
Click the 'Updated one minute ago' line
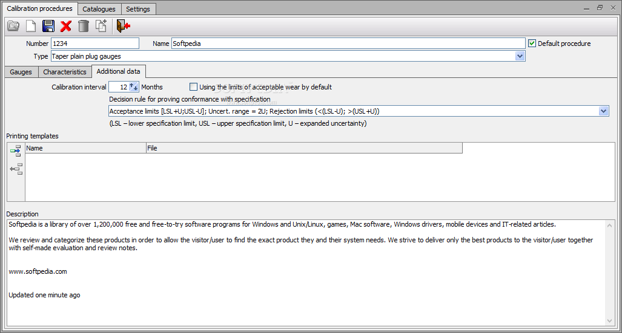[44, 295]
